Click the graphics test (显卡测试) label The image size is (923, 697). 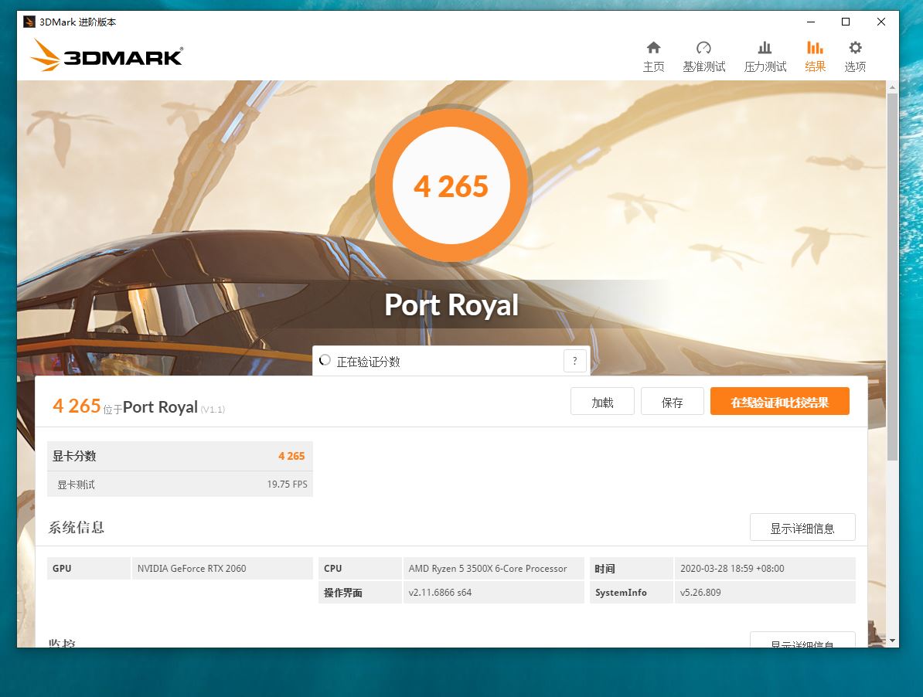pos(76,484)
